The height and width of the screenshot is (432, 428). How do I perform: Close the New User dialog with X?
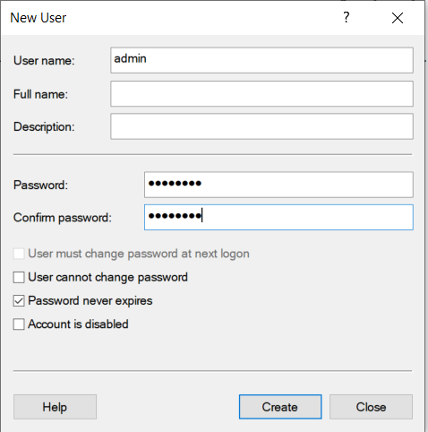click(398, 18)
